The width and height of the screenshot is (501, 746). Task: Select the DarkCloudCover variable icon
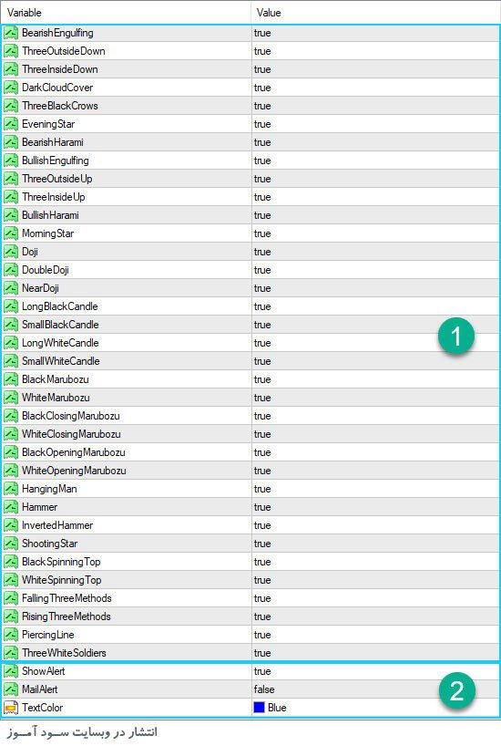11,88
